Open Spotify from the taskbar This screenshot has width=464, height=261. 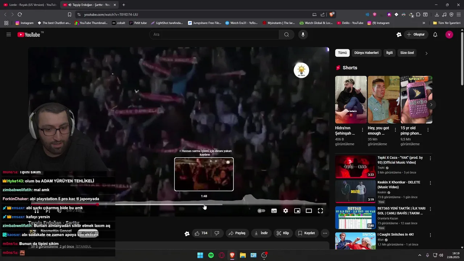point(211,255)
